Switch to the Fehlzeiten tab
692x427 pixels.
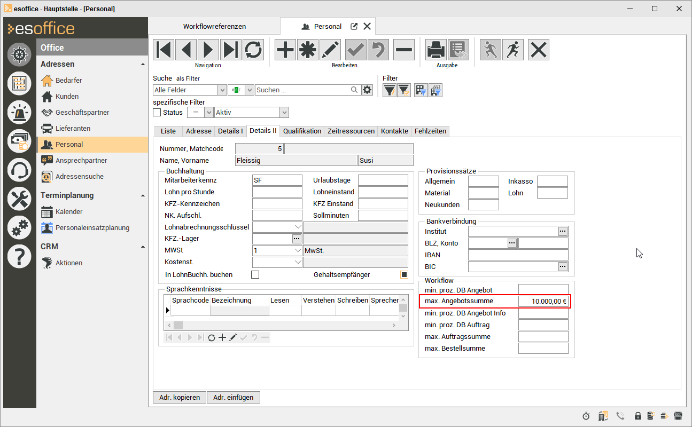click(430, 131)
